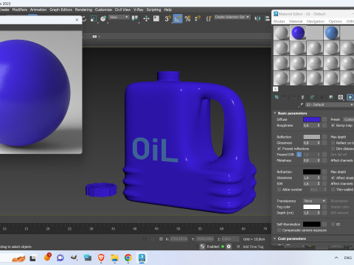Enable the self-illumination GI checkbox

click(x=333, y=225)
